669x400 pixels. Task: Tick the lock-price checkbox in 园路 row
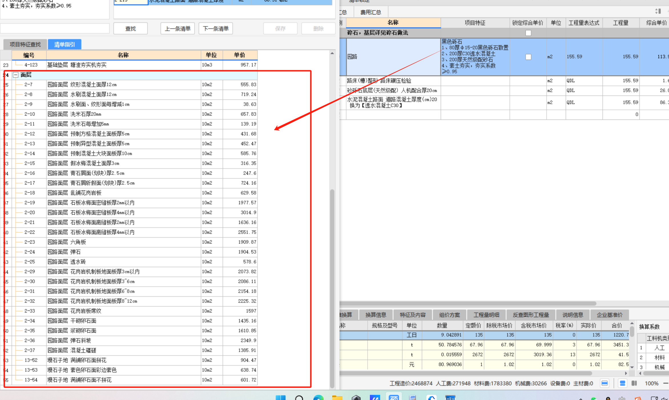click(528, 57)
